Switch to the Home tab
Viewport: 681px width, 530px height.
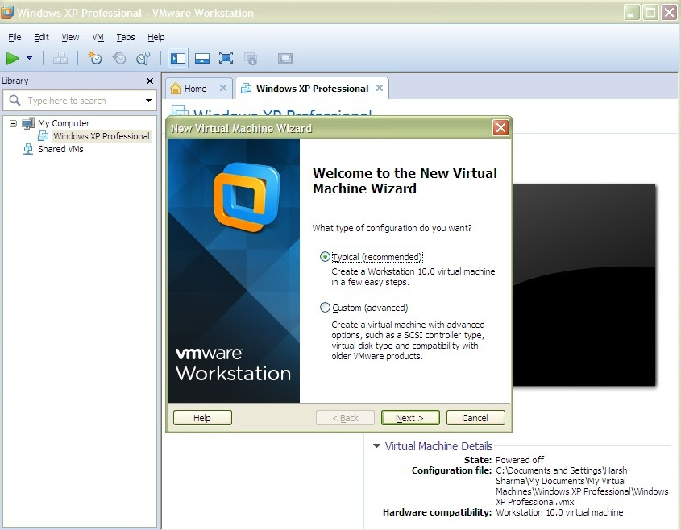click(195, 89)
